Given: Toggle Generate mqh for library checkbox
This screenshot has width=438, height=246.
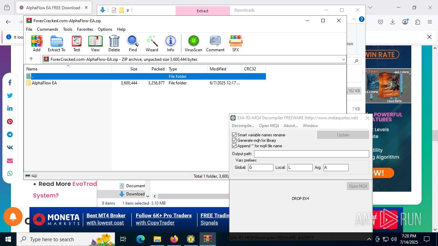Looking at the screenshot, I should [x=234, y=140].
